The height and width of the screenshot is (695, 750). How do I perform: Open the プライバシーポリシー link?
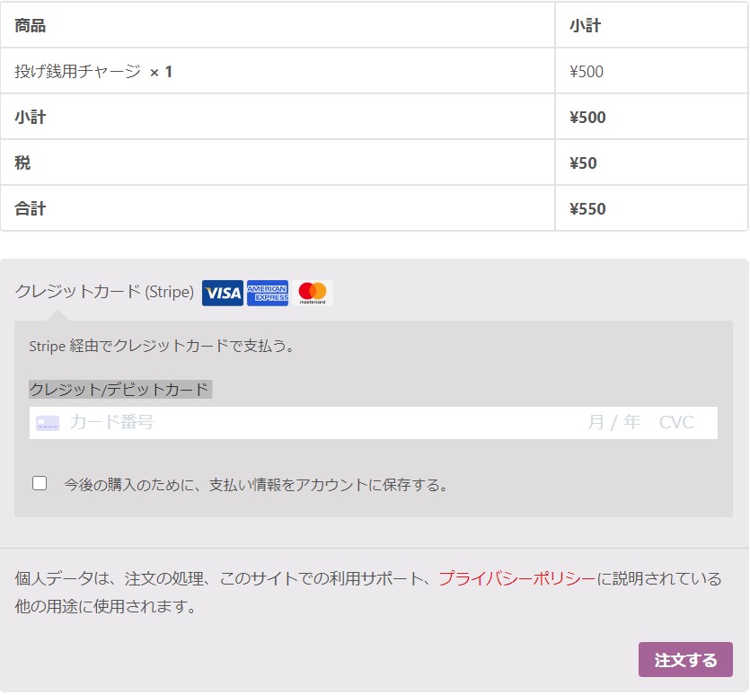coord(516,579)
